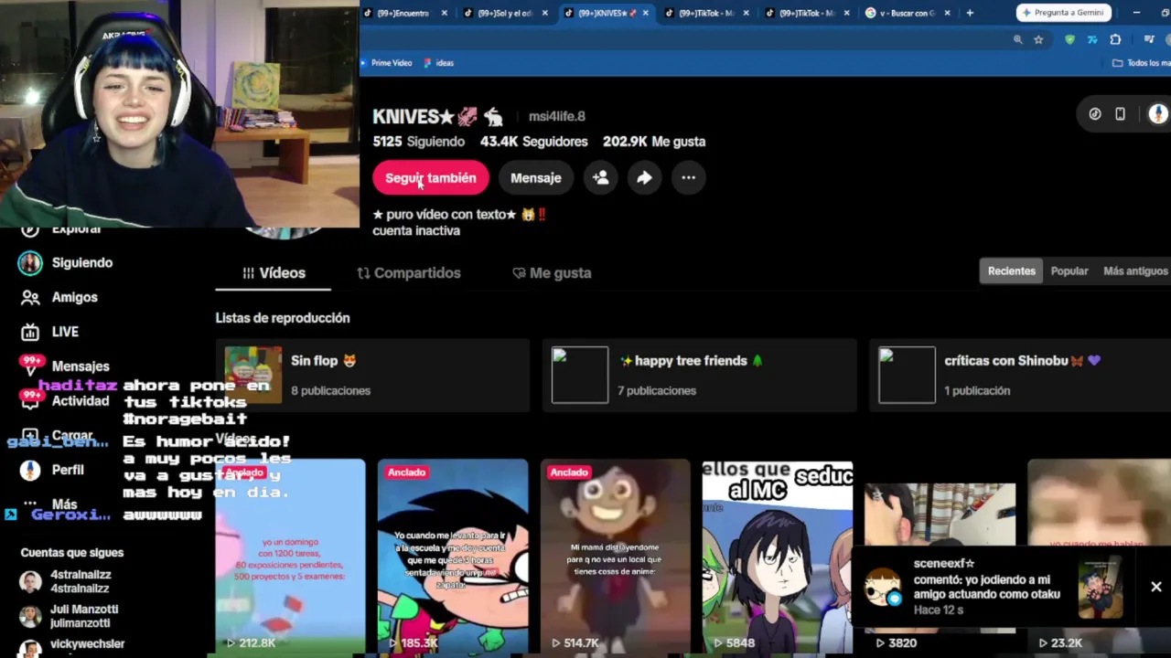Select the Me gusta profile tab
The image size is (1171, 658).
click(552, 273)
